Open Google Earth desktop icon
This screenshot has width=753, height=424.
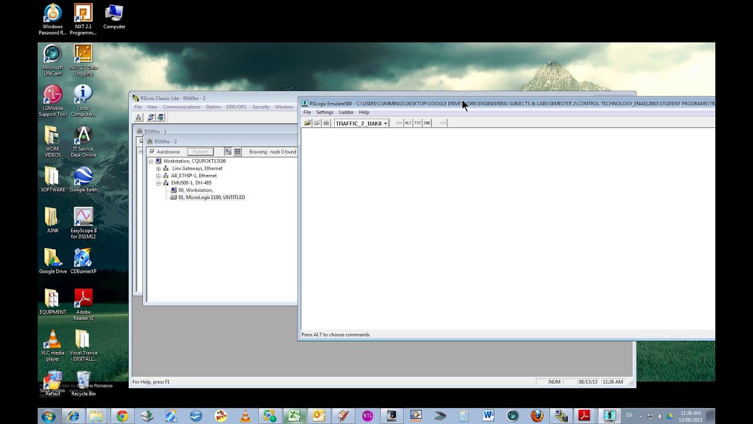coord(83,180)
